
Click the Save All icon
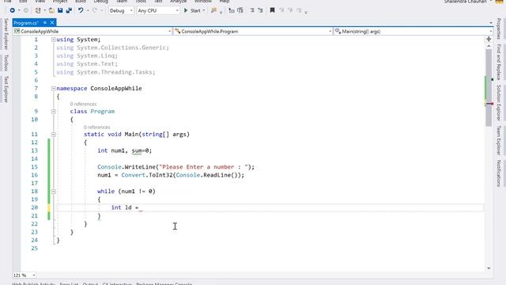(69, 10)
